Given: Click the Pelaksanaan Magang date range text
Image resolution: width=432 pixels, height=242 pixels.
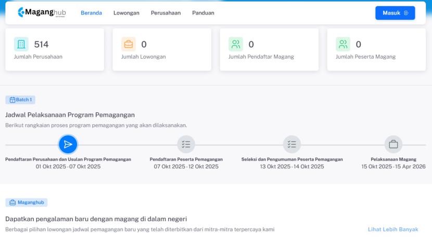Looking at the screenshot, I should click(393, 167).
